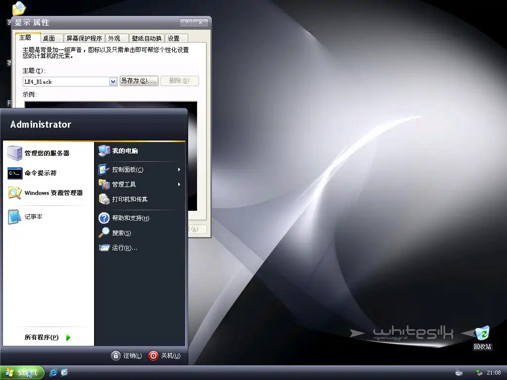Close the 显示属性 dialog
The height and width of the screenshot is (380, 507).
pos(201,23)
